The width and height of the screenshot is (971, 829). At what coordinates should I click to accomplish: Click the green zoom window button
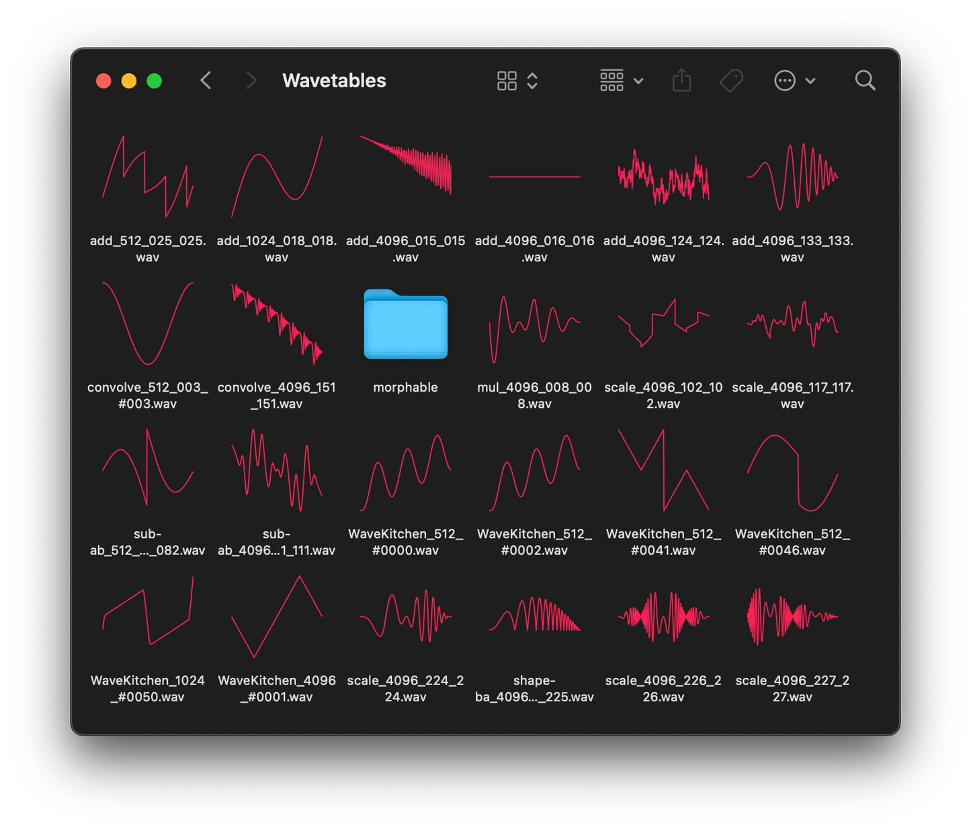tap(154, 81)
